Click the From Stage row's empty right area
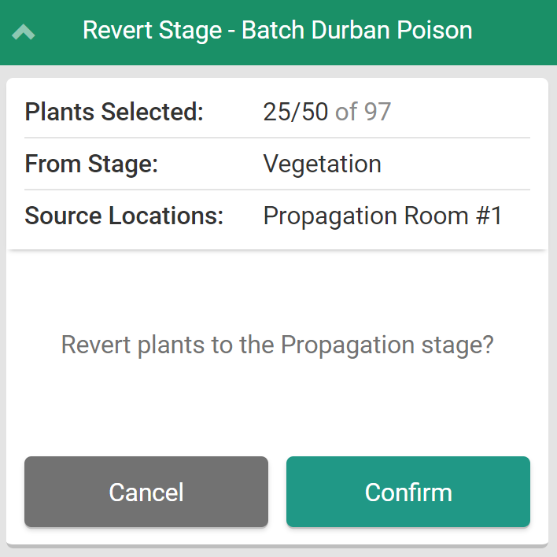This screenshot has width=557, height=557. tap(464, 164)
